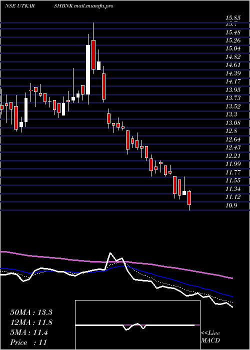
Task: Click the 15.26 price axis label
Action: (233, 40)
